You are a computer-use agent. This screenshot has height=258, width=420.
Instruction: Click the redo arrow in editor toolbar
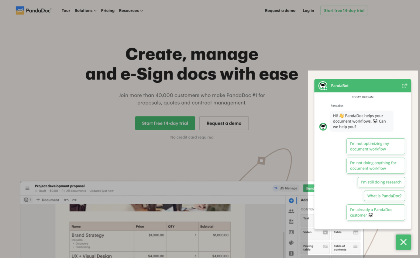(x=74, y=200)
